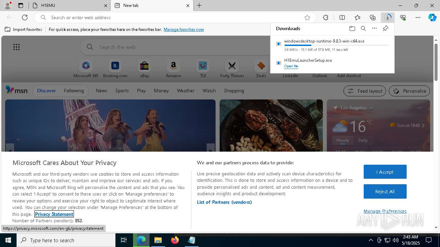Open the Money section
The width and height of the screenshot is (440, 247).
(x=161, y=91)
